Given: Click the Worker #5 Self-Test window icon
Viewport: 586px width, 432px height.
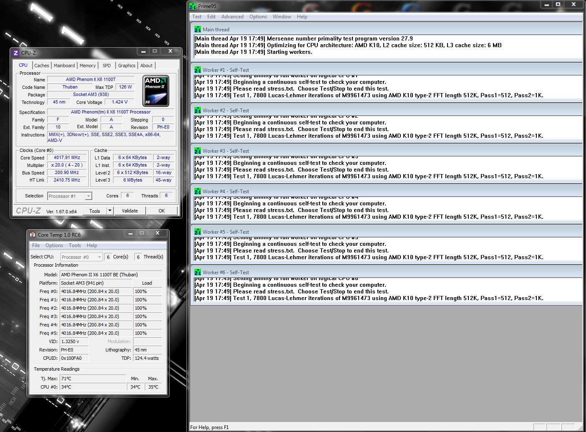Looking at the screenshot, I should 198,232.
